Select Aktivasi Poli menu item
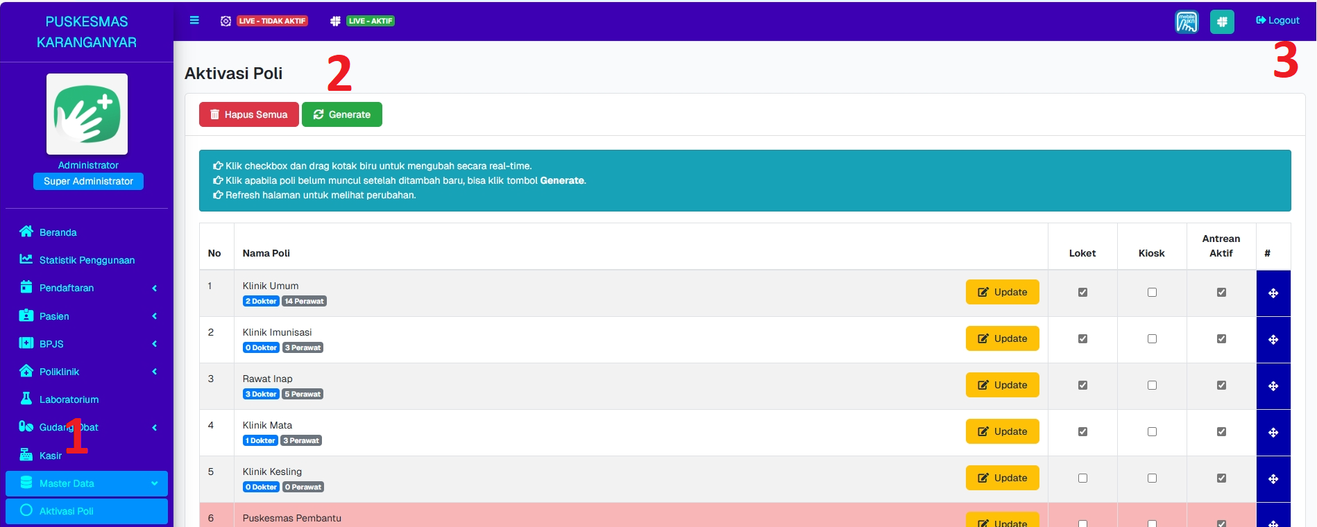The height and width of the screenshot is (527, 1317). [x=67, y=511]
